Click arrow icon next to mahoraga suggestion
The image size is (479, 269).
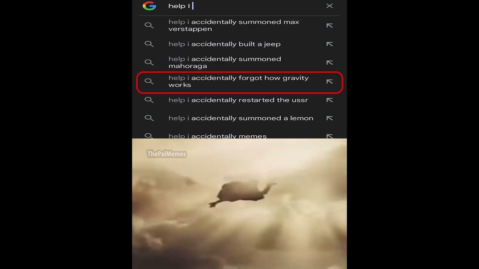click(x=329, y=62)
